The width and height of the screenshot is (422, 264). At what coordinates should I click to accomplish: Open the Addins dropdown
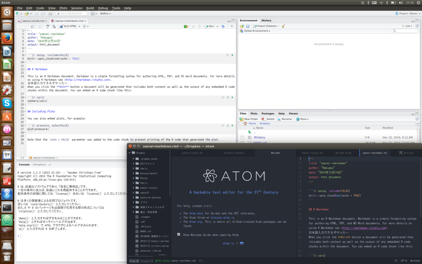(105, 14)
